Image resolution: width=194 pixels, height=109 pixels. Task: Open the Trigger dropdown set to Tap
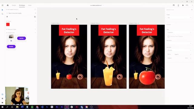tap(179, 18)
